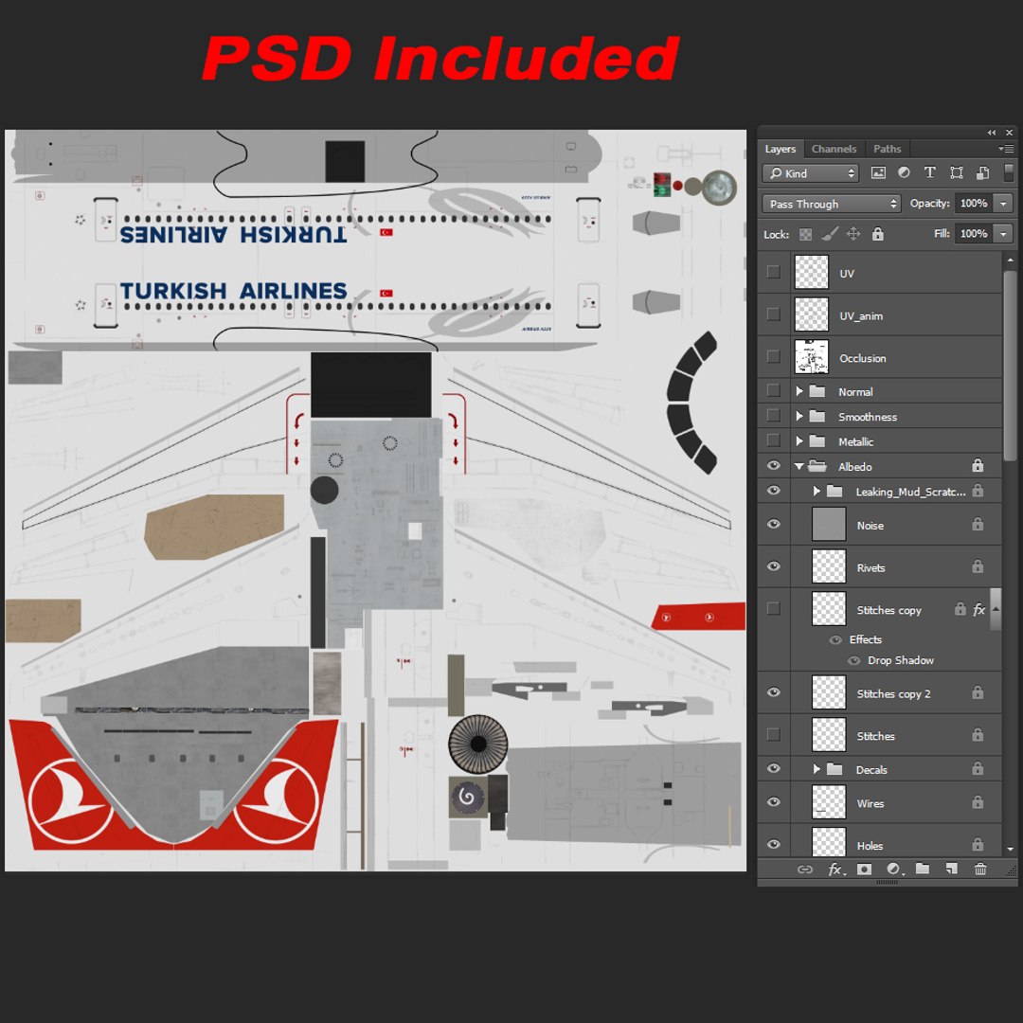Expand the Normal group
Image resolution: width=1023 pixels, height=1023 pixels.
point(799,391)
